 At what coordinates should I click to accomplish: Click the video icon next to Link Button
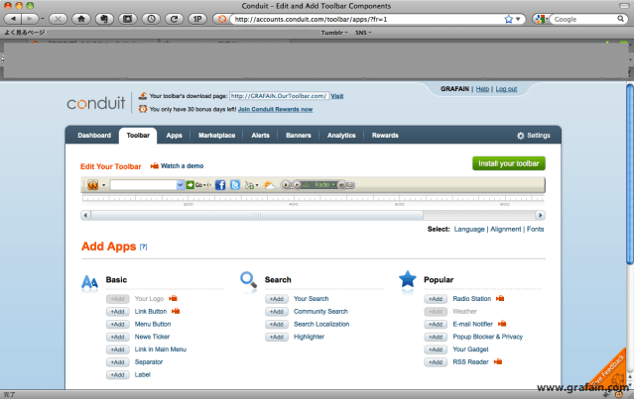176,311
